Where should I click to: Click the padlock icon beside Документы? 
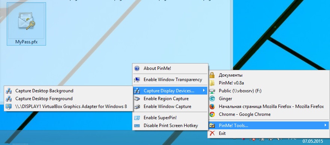coord(212,75)
